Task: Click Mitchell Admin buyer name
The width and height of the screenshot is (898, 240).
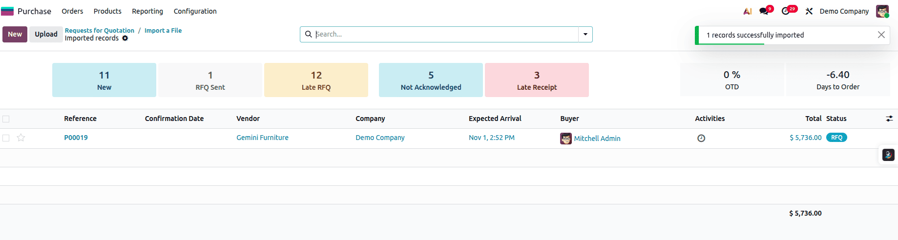Action: [597, 139]
